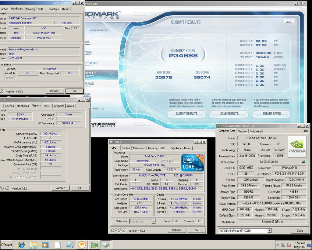Open the GPU selection dropdown in GPU-Z
Image resolution: width=312 pixels, height=250 pixels.
(269, 230)
